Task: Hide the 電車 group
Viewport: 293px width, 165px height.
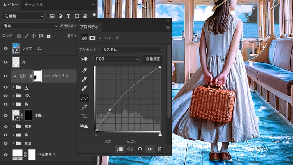Action: [5, 126]
